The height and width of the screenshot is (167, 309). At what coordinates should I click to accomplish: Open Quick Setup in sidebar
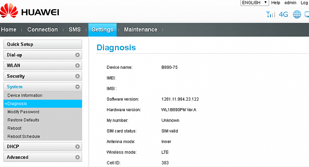point(43,44)
